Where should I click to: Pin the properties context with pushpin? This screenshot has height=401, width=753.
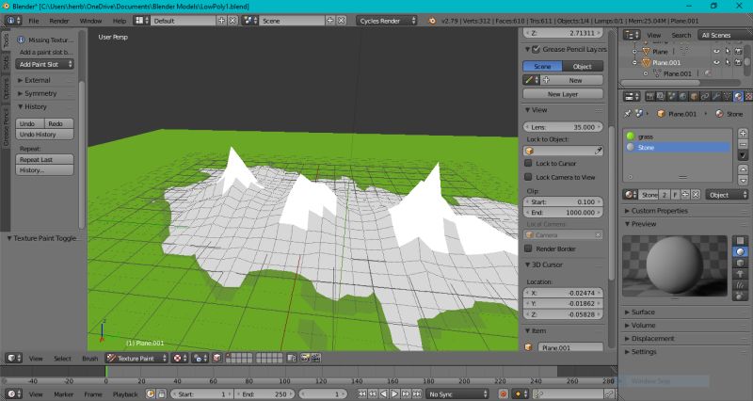point(628,114)
